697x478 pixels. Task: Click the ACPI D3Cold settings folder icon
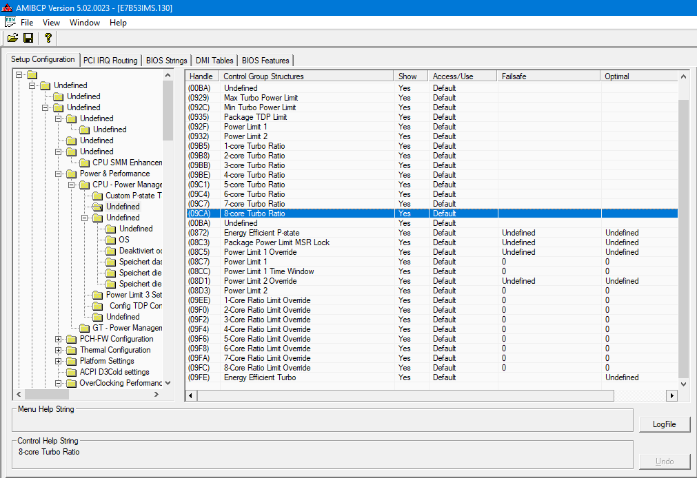tap(71, 372)
